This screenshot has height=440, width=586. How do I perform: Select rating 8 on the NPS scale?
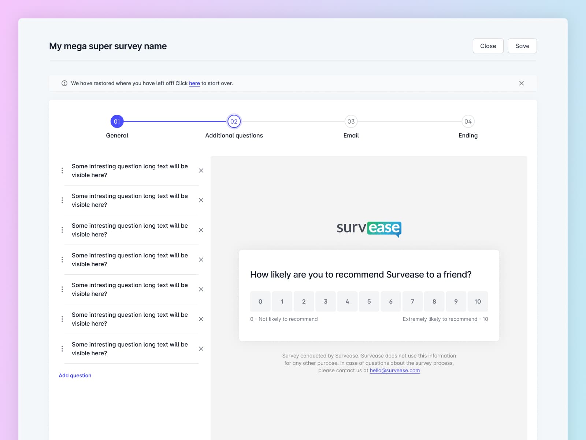click(434, 301)
